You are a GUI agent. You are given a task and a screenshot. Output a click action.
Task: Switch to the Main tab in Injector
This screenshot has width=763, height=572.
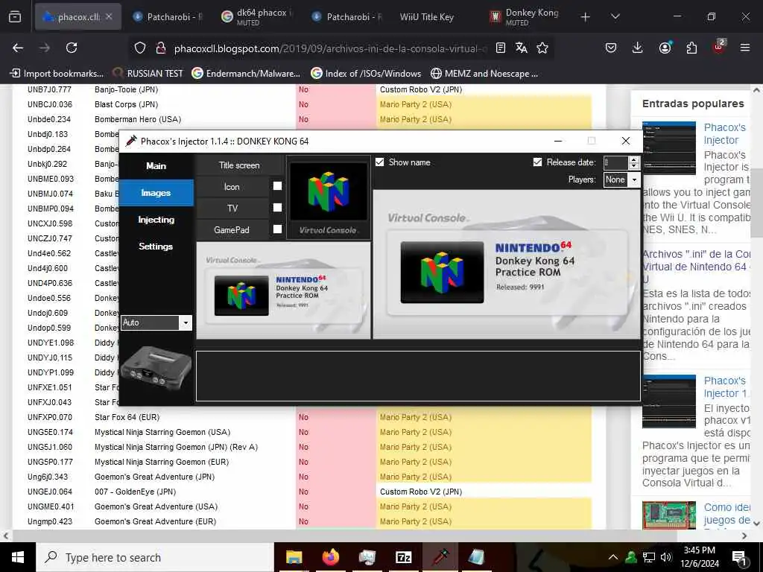point(156,166)
